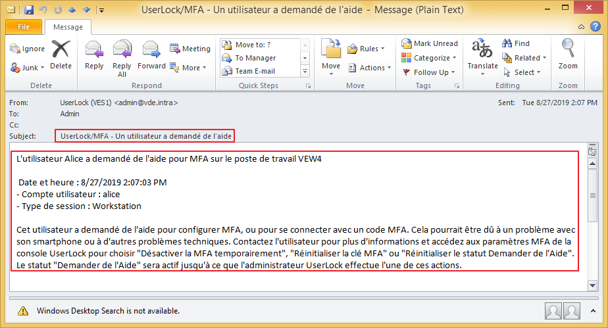This screenshot has width=608, height=328.
Task: Choose the Team E-mail quick step
Action: pos(261,71)
